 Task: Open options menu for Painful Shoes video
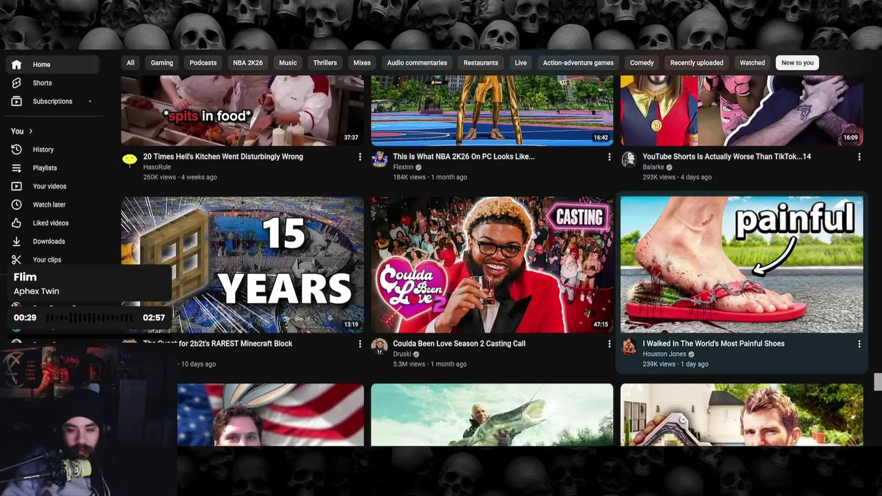pyautogui.click(x=859, y=344)
